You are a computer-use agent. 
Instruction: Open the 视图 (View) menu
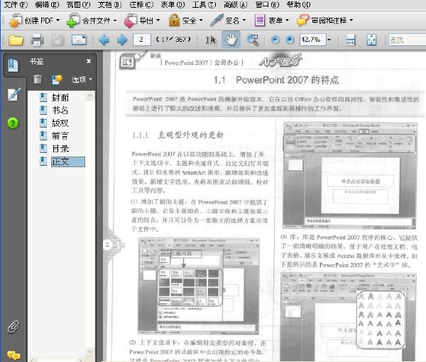[x=78, y=5]
